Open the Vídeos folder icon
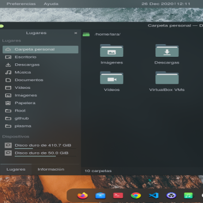 click(112, 78)
